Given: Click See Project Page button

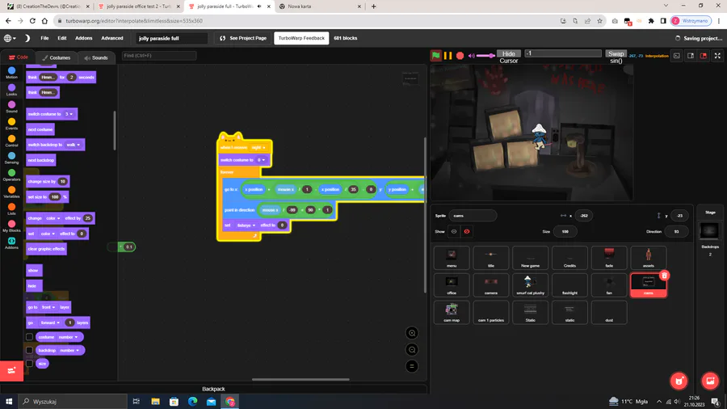Looking at the screenshot, I should [x=243, y=38].
